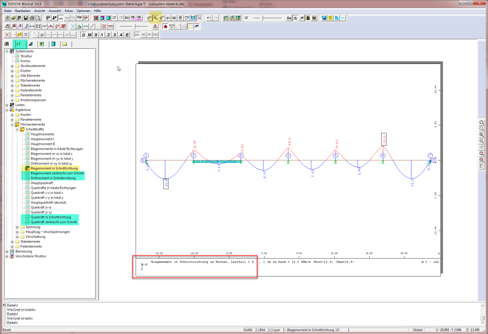Click 'Hauptmoment I' in results tree

pyautogui.click(x=42, y=139)
